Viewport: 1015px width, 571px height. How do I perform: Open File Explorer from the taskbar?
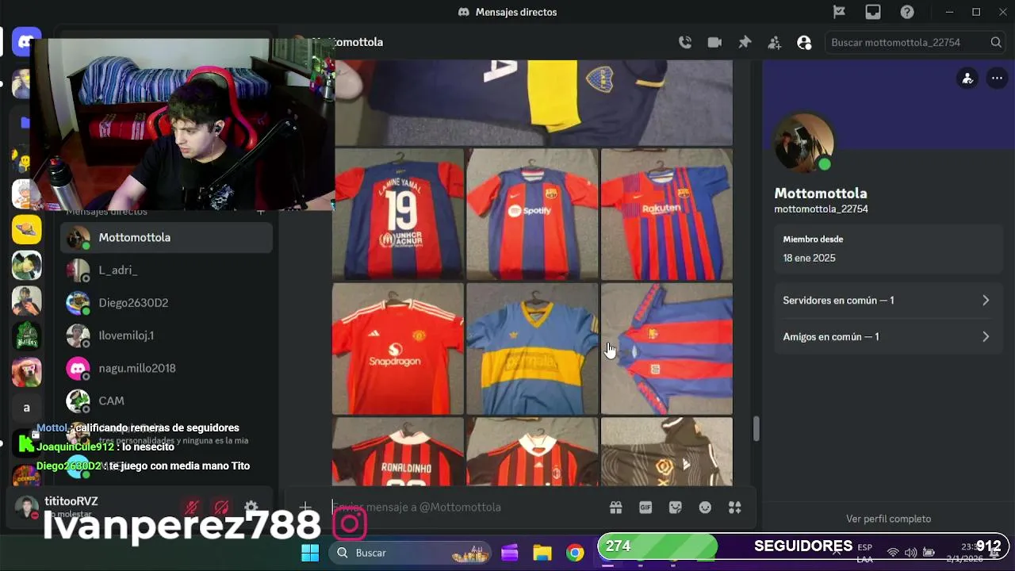(542, 553)
